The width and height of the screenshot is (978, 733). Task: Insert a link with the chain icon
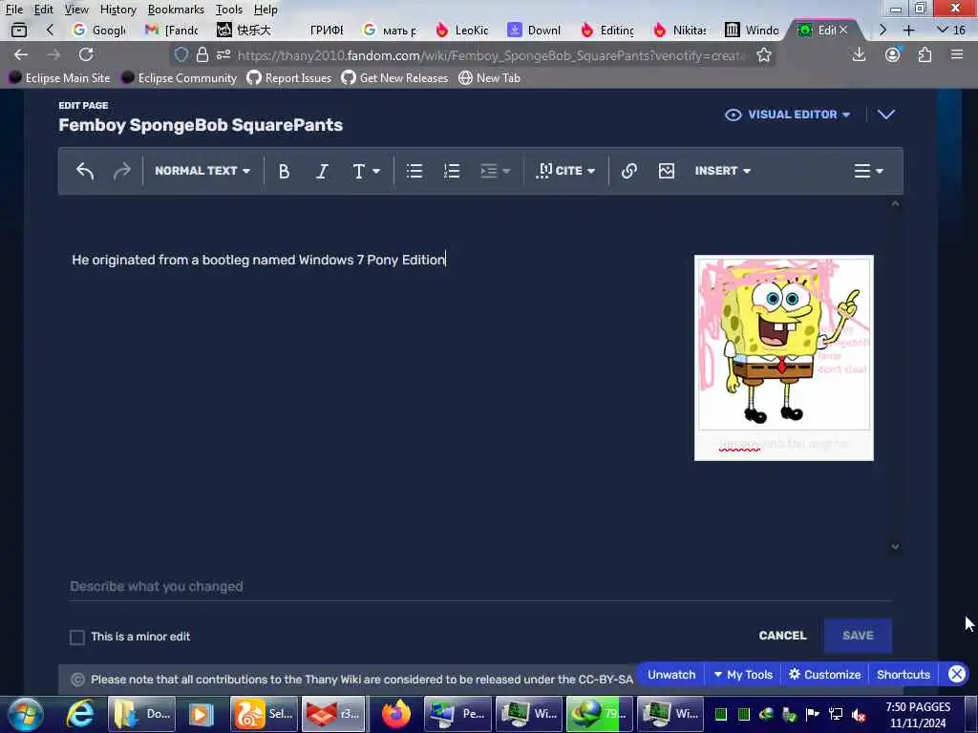point(628,171)
